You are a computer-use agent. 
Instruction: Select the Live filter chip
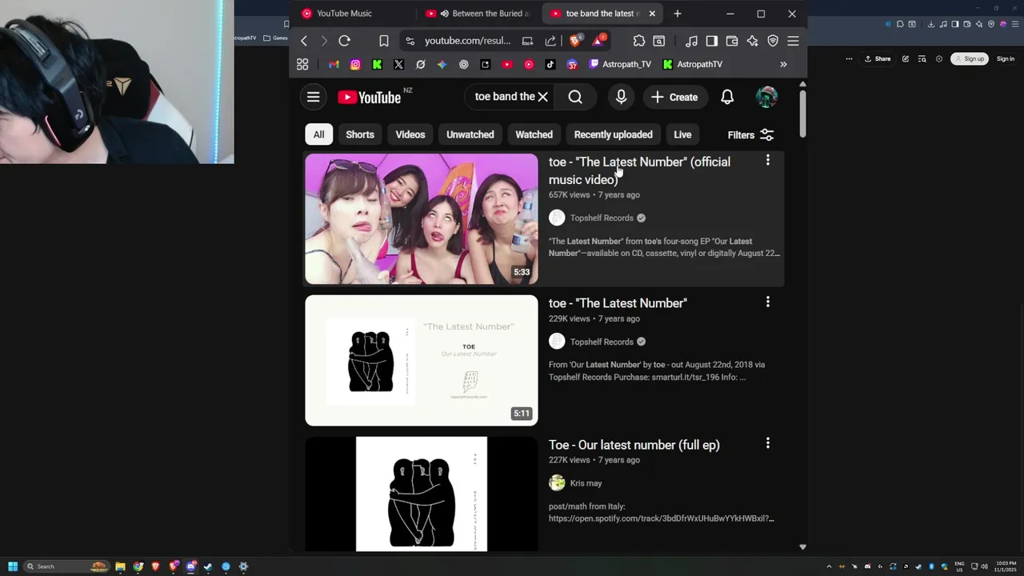(682, 134)
